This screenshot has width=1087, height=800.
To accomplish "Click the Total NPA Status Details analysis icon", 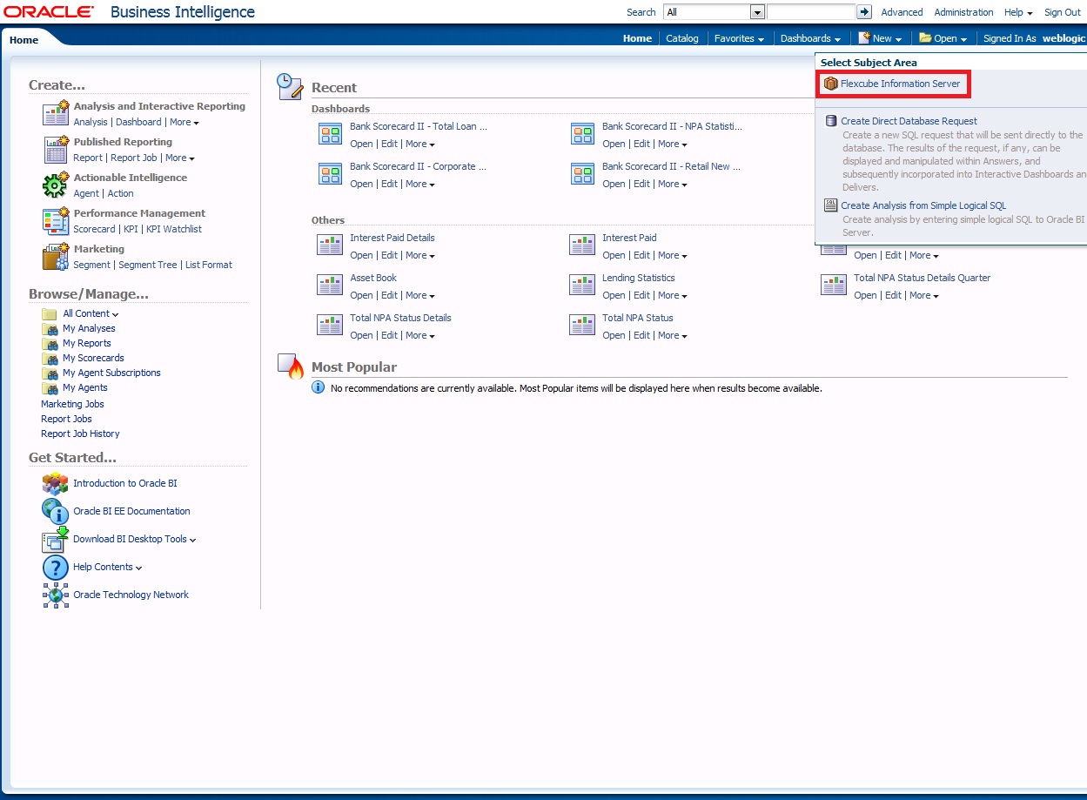I will pos(330,325).
